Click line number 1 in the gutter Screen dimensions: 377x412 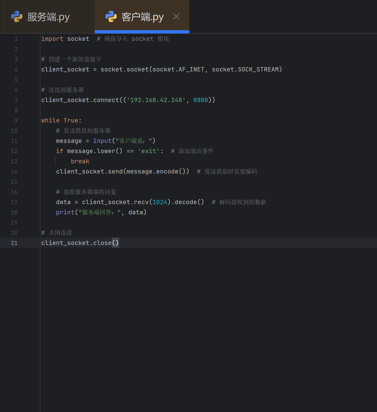point(16,39)
